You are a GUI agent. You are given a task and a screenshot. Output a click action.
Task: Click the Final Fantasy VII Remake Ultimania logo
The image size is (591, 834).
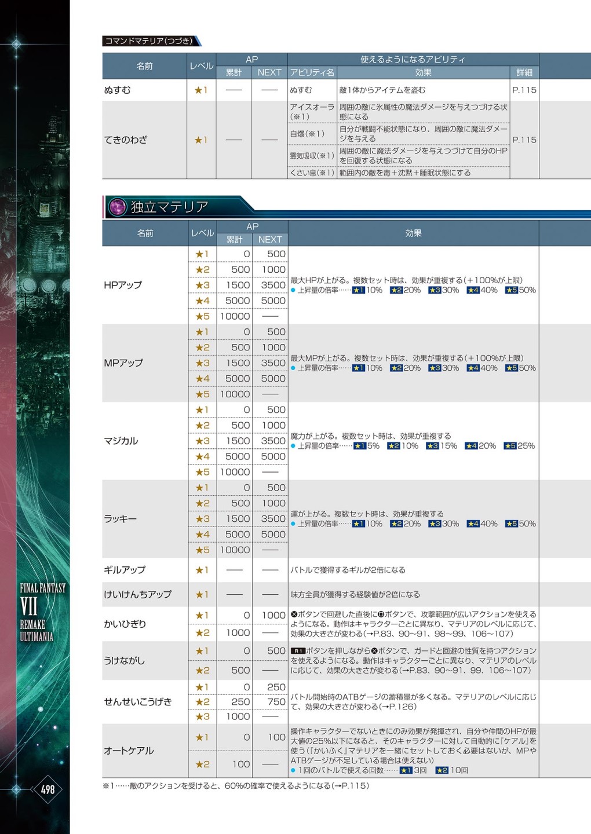click(x=42, y=612)
